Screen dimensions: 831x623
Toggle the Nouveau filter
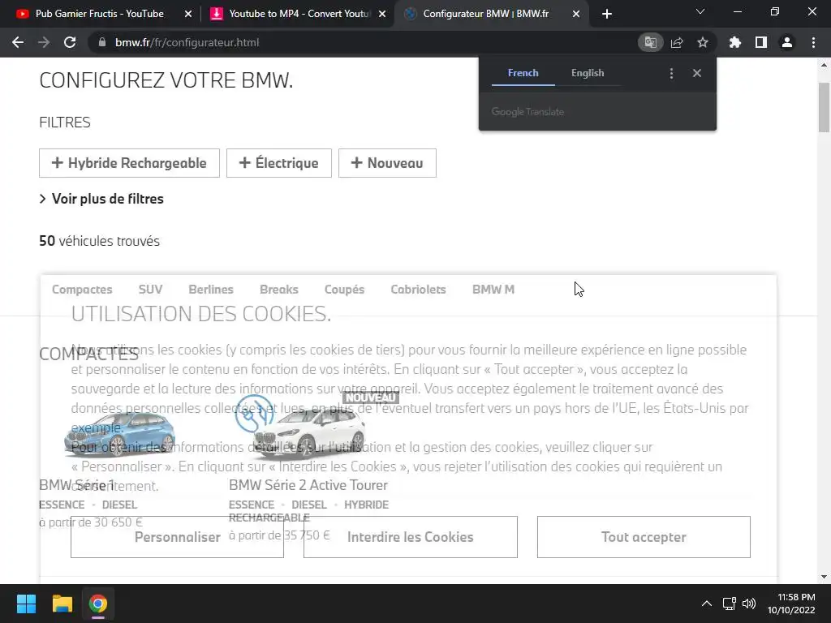[x=387, y=163]
